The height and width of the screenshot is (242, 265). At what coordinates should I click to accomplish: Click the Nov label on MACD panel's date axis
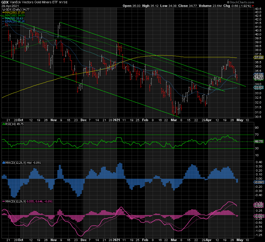[x=53, y=240]
